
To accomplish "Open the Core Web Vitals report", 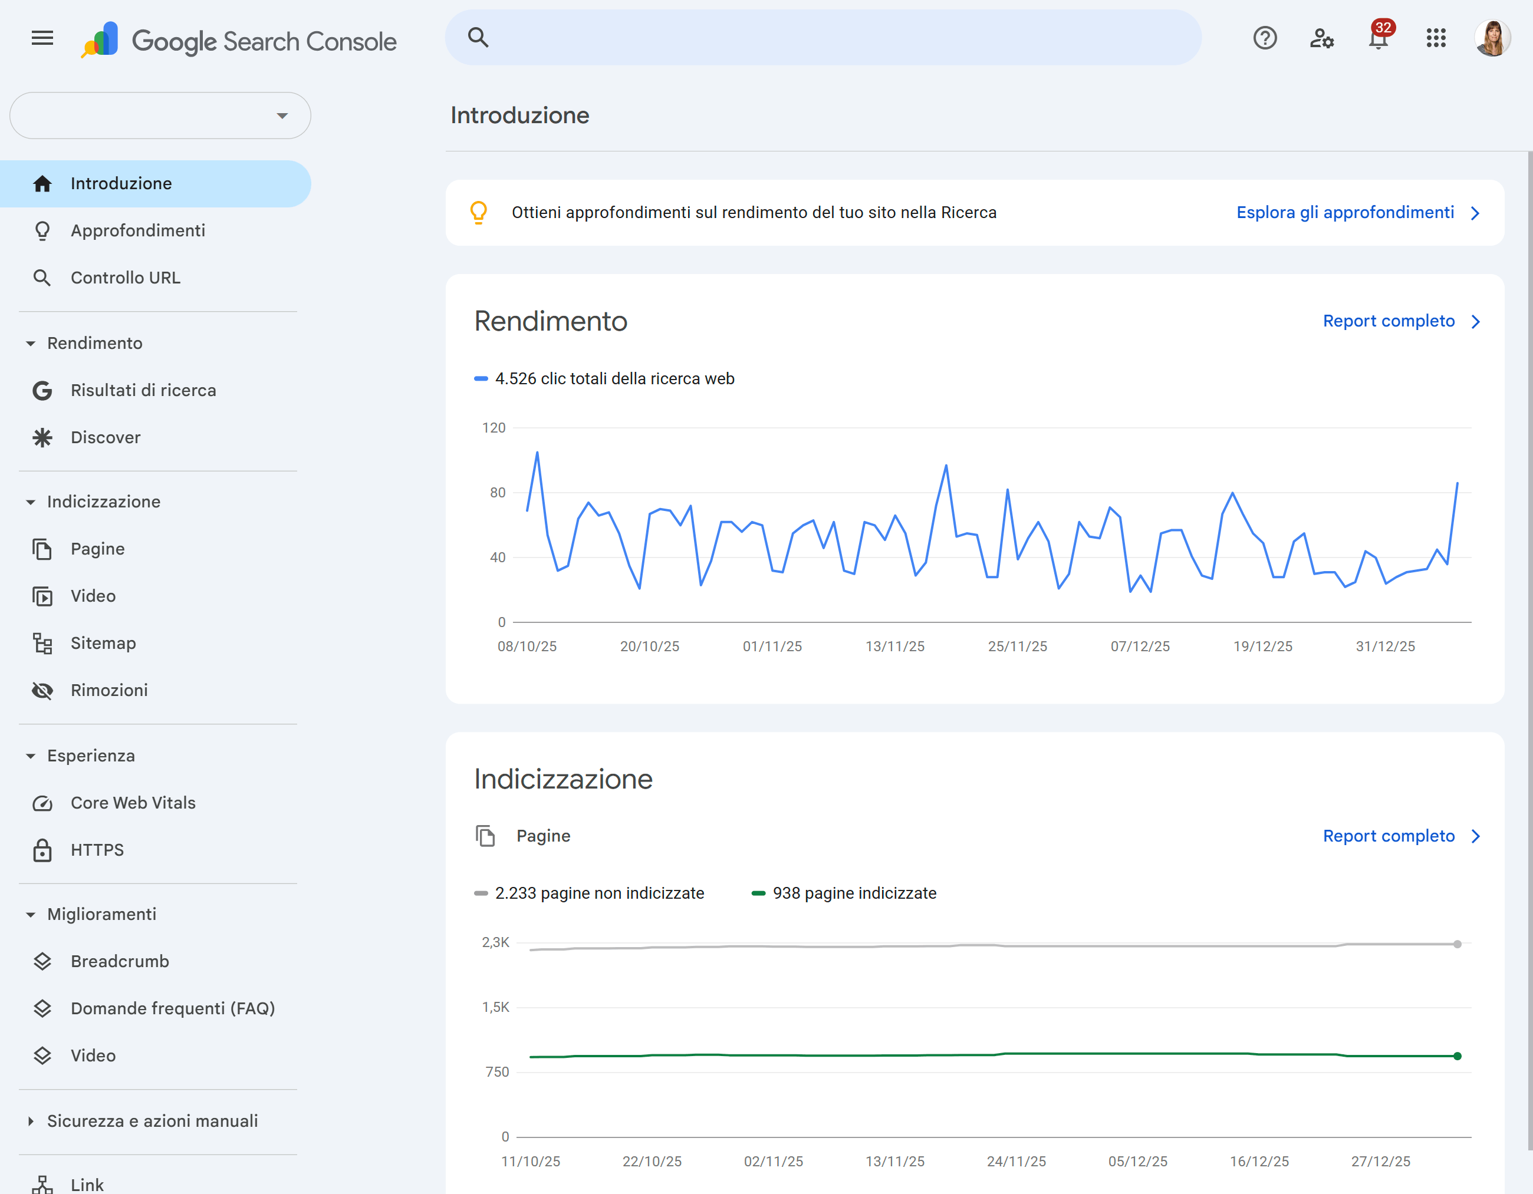I will click(x=133, y=803).
